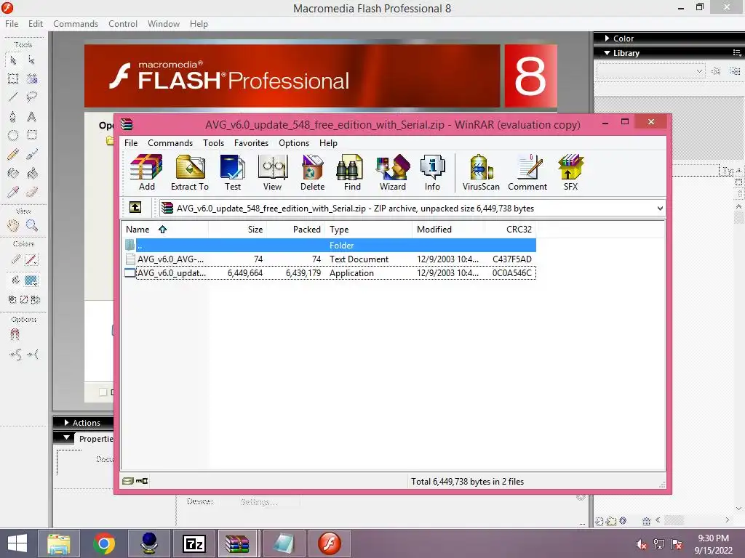Sort by the Modified column header
The width and height of the screenshot is (745, 558).
pos(448,229)
